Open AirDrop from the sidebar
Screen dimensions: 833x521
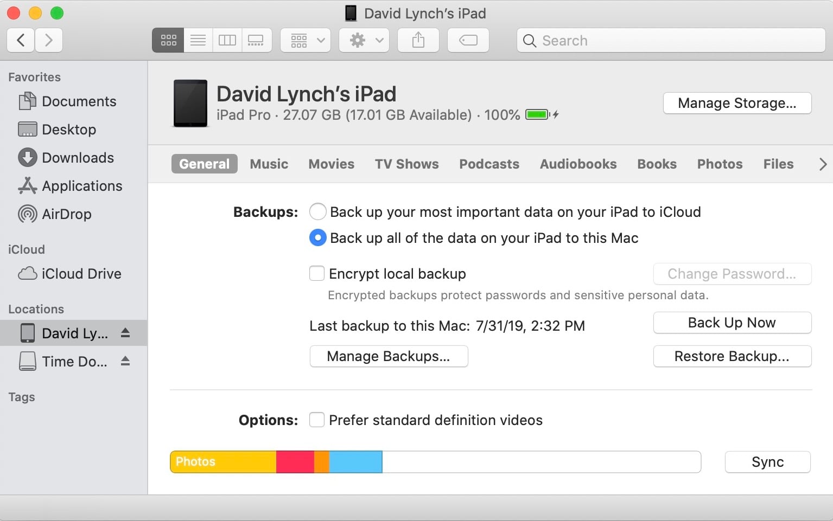66,214
